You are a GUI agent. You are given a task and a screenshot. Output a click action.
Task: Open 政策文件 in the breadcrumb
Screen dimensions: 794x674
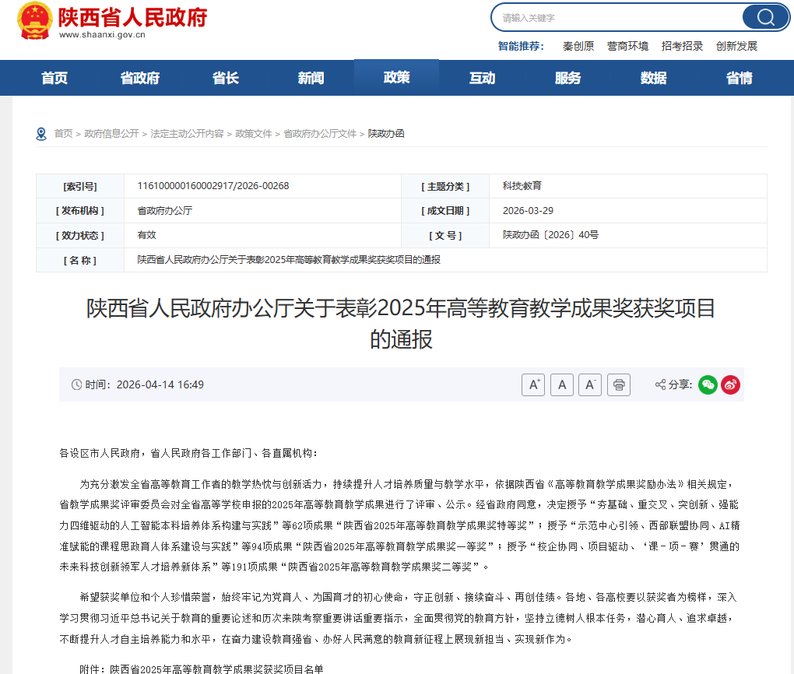[x=254, y=134]
